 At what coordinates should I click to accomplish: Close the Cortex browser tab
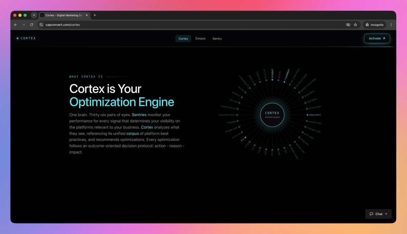pos(87,15)
